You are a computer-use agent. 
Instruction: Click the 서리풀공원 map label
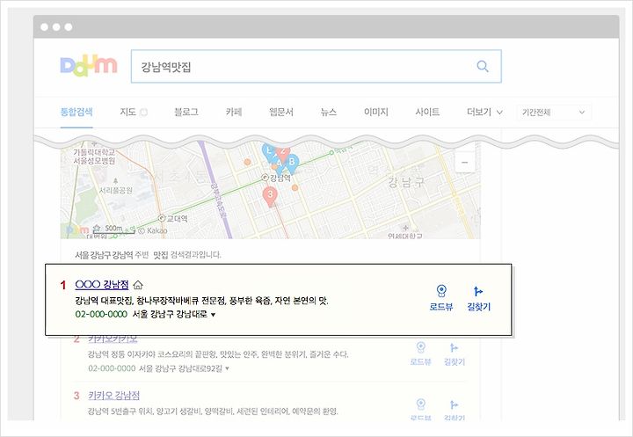116,190
